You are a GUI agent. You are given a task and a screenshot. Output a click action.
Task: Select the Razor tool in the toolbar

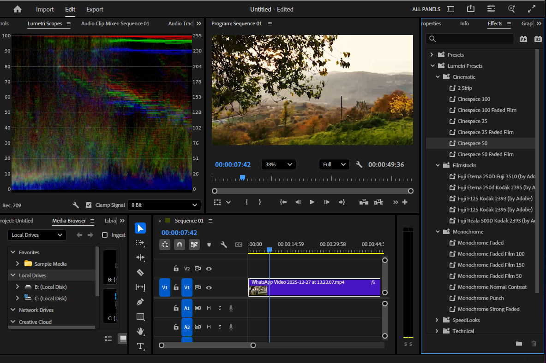coord(141,272)
